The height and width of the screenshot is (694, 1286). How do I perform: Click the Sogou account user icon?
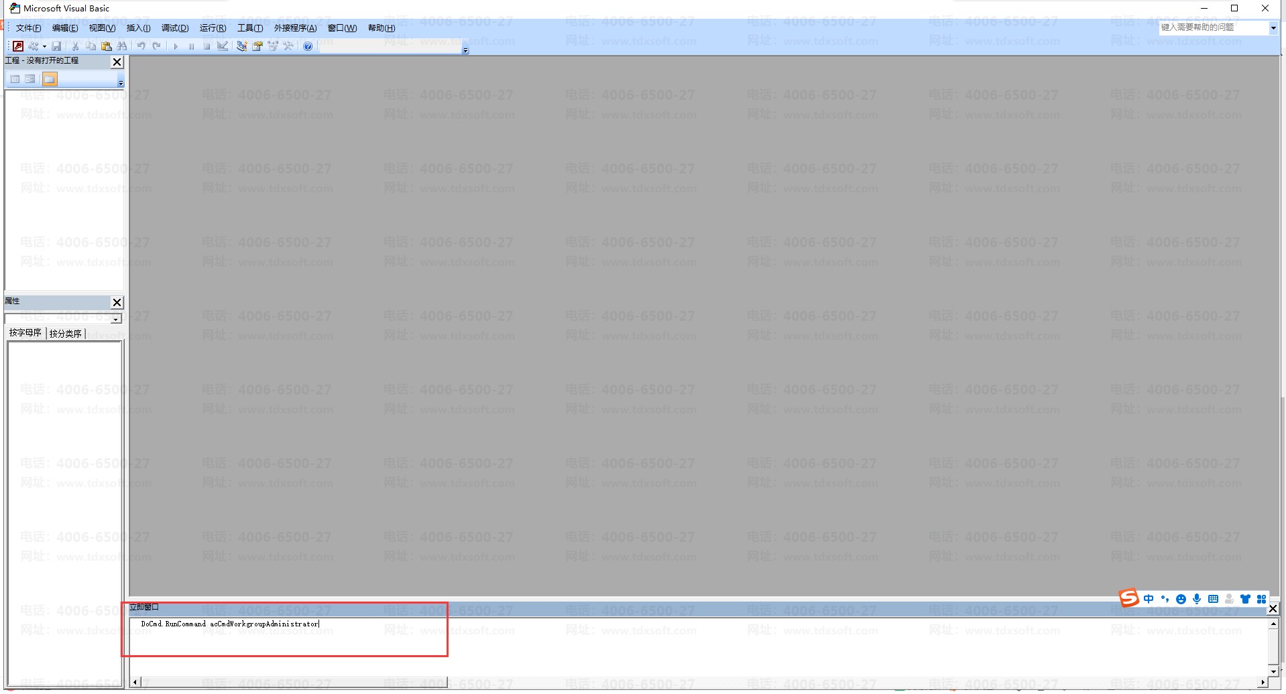point(1229,599)
